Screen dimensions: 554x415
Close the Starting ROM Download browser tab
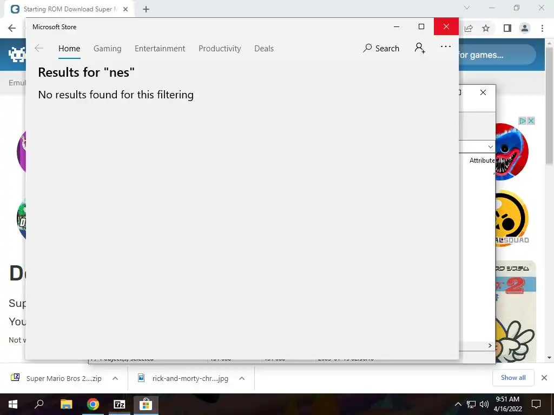click(126, 9)
